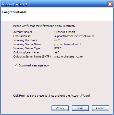Click the Congratulations! heading
Screen dimensions: 114x115
click(14, 12)
